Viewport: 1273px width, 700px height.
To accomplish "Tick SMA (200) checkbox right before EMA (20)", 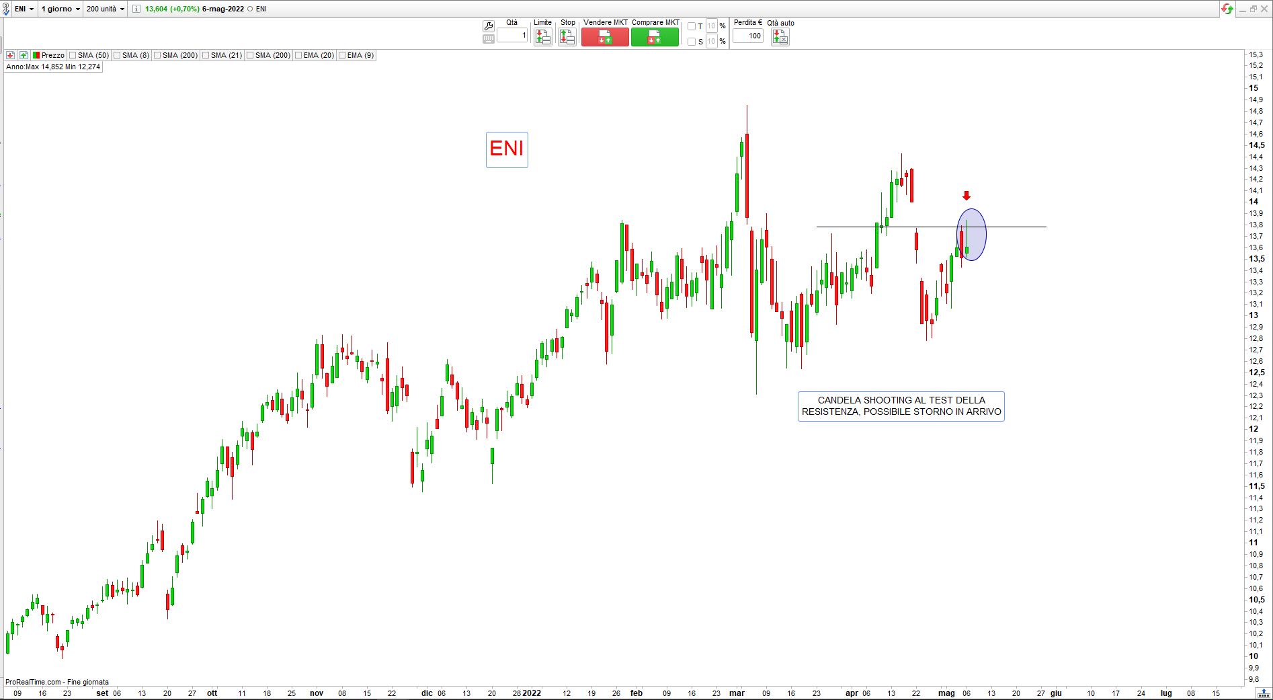I will pos(250,55).
